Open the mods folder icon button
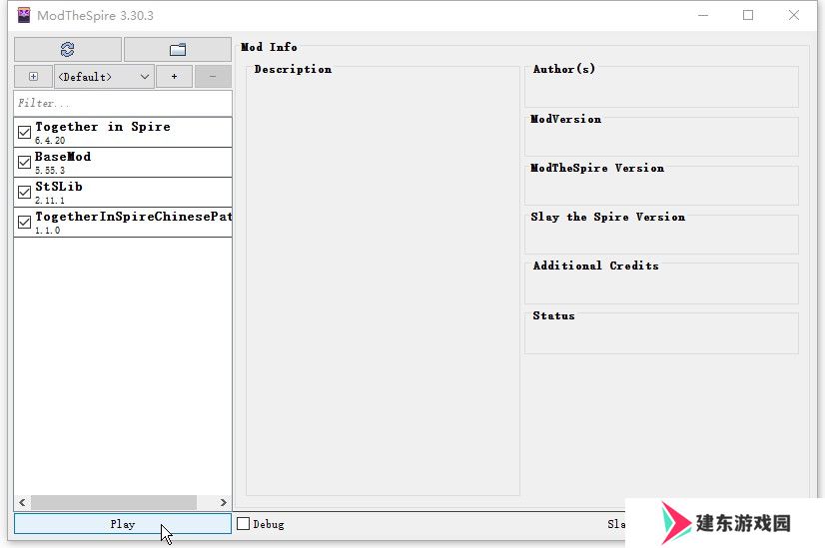The width and height of the screenshot is (825, 548). 178,50
